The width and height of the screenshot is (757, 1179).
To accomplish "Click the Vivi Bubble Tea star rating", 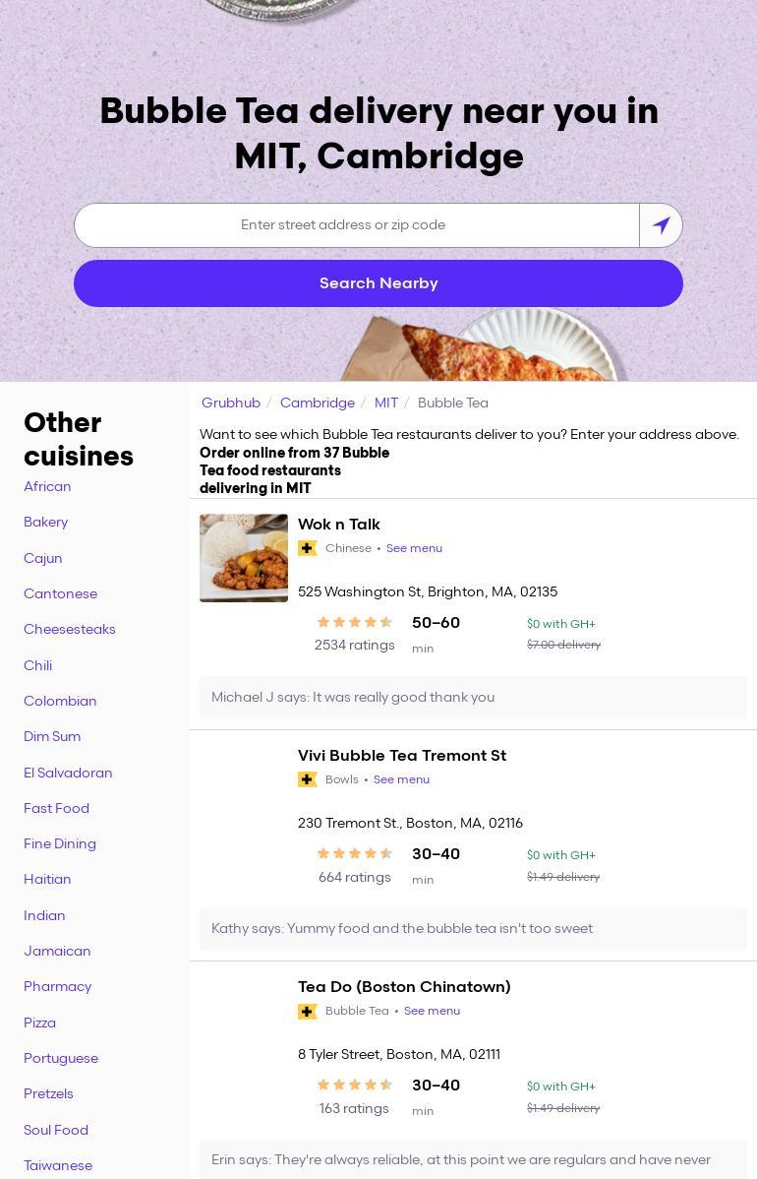I will [x=354, y=853].
